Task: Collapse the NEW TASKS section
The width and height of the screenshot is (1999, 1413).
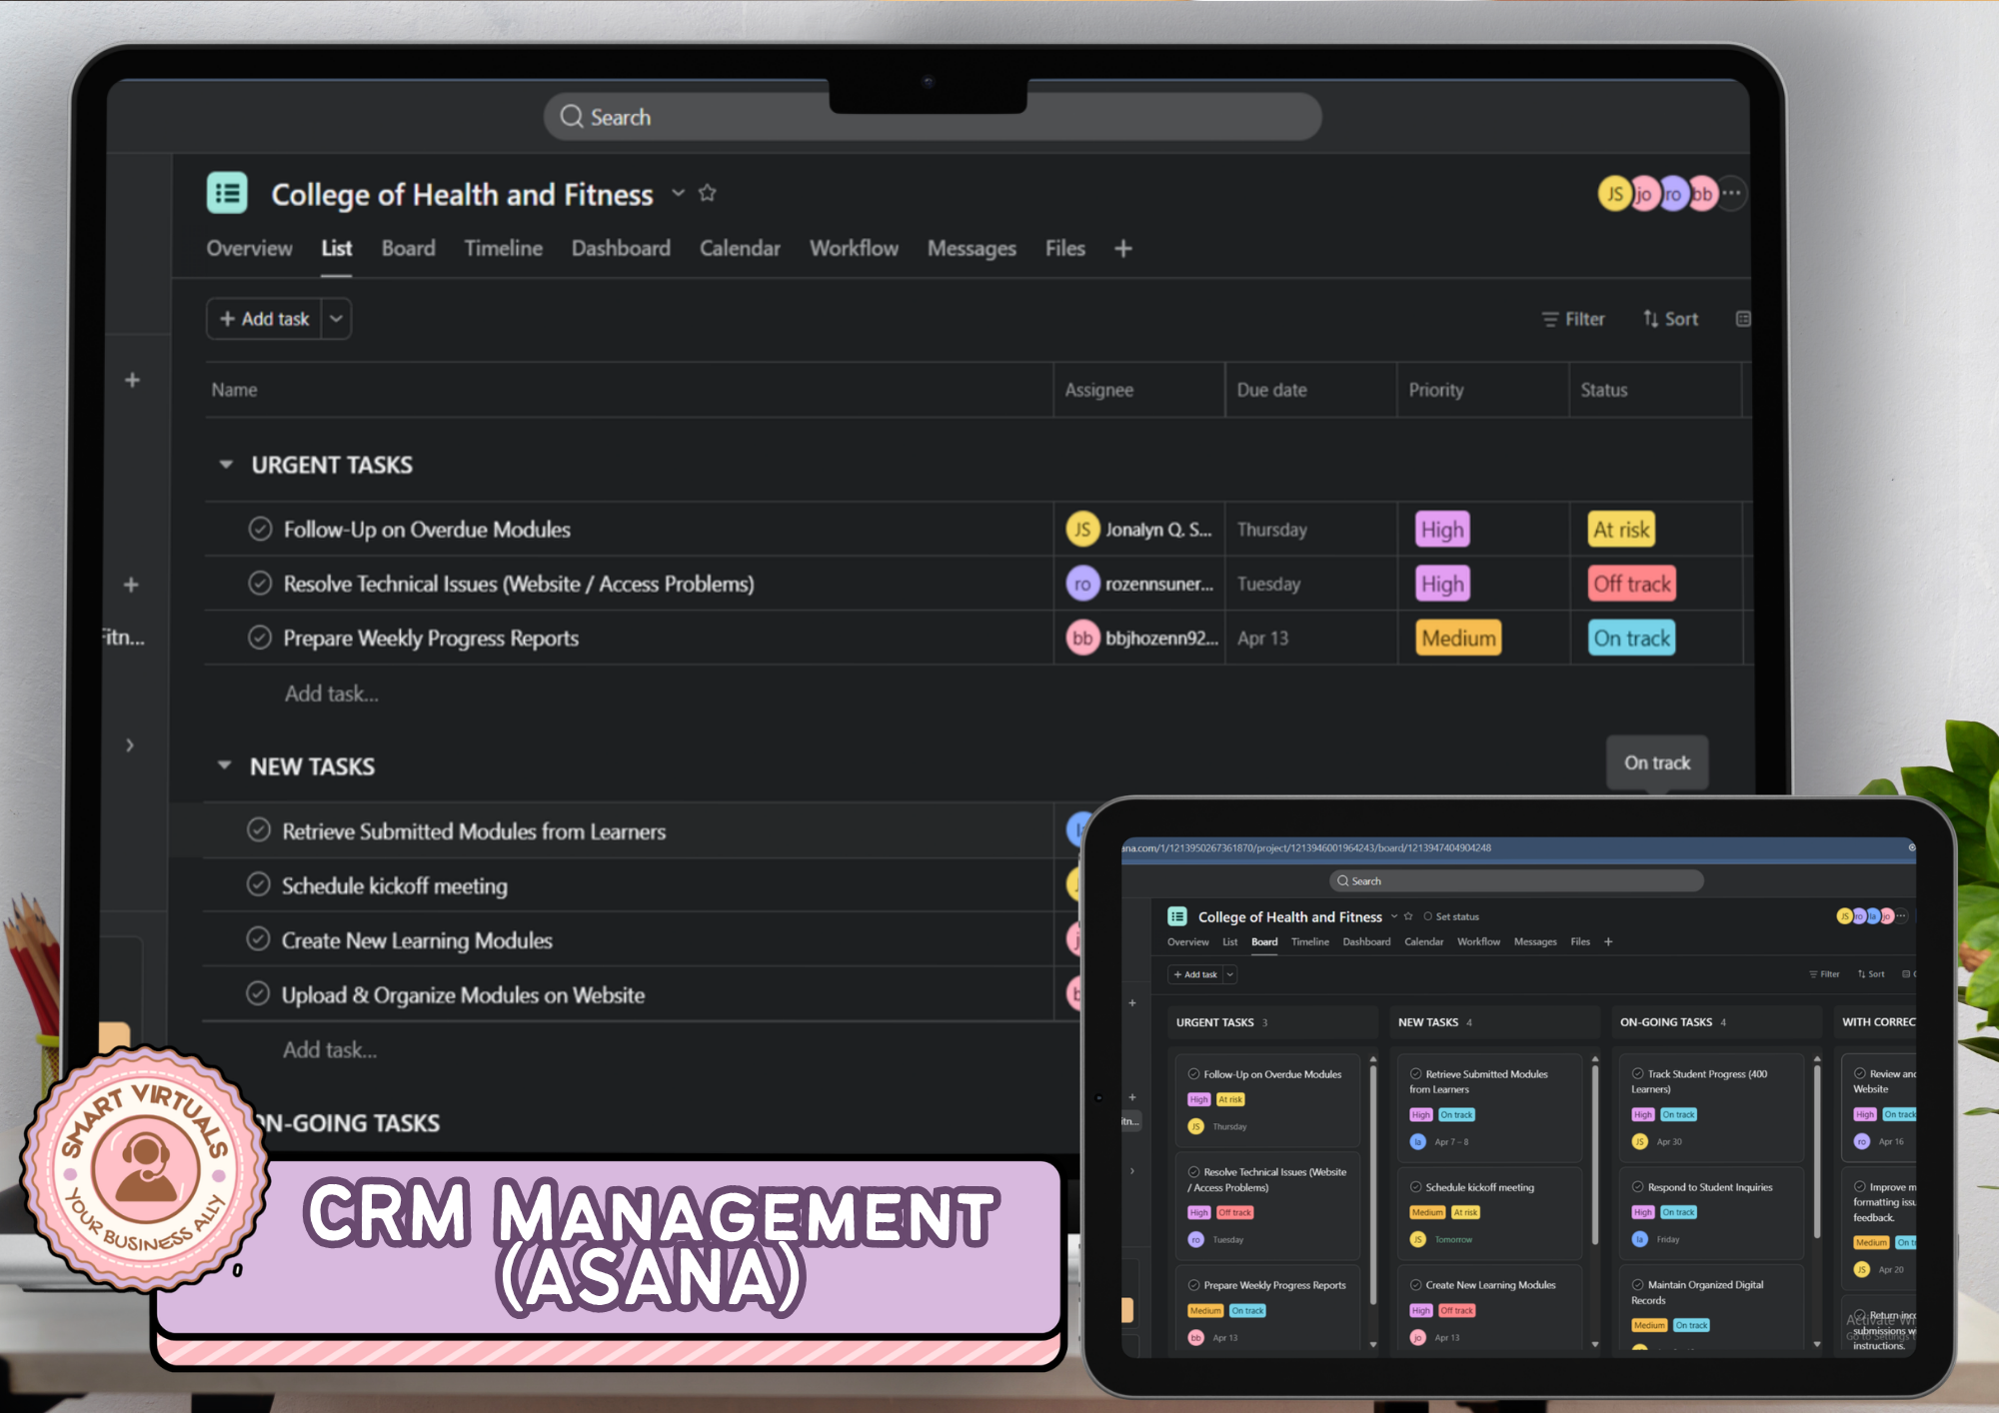Action: (225, 766)
